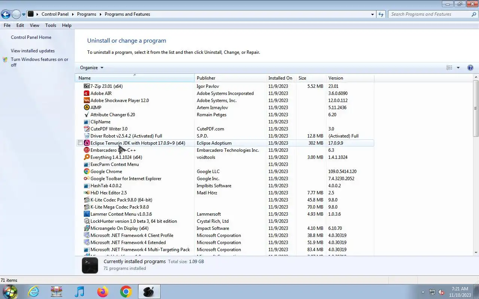Click the 7-Zip 23.01 program icon

click(x=87, y=86)
